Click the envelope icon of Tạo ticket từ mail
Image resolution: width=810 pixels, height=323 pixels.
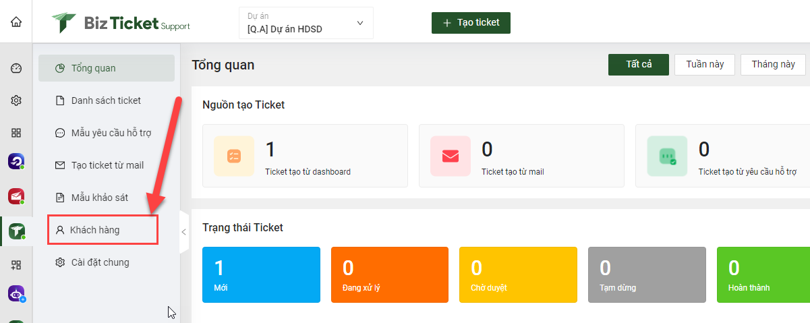(x=59, y=165)
